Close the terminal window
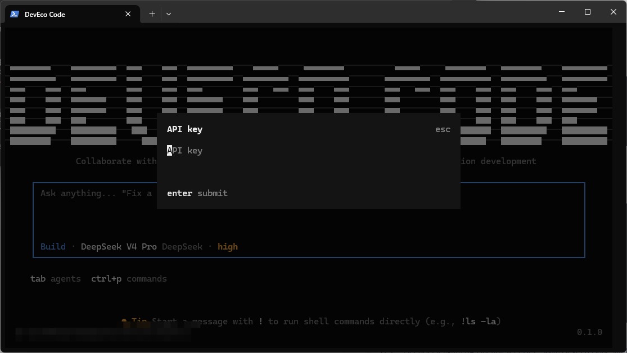Viewport: 627px width, 353px height. coord(614,12)
